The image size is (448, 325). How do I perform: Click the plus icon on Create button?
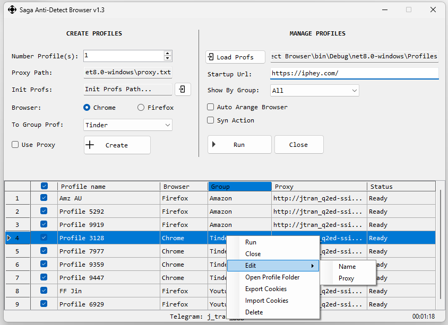point(90,145)
